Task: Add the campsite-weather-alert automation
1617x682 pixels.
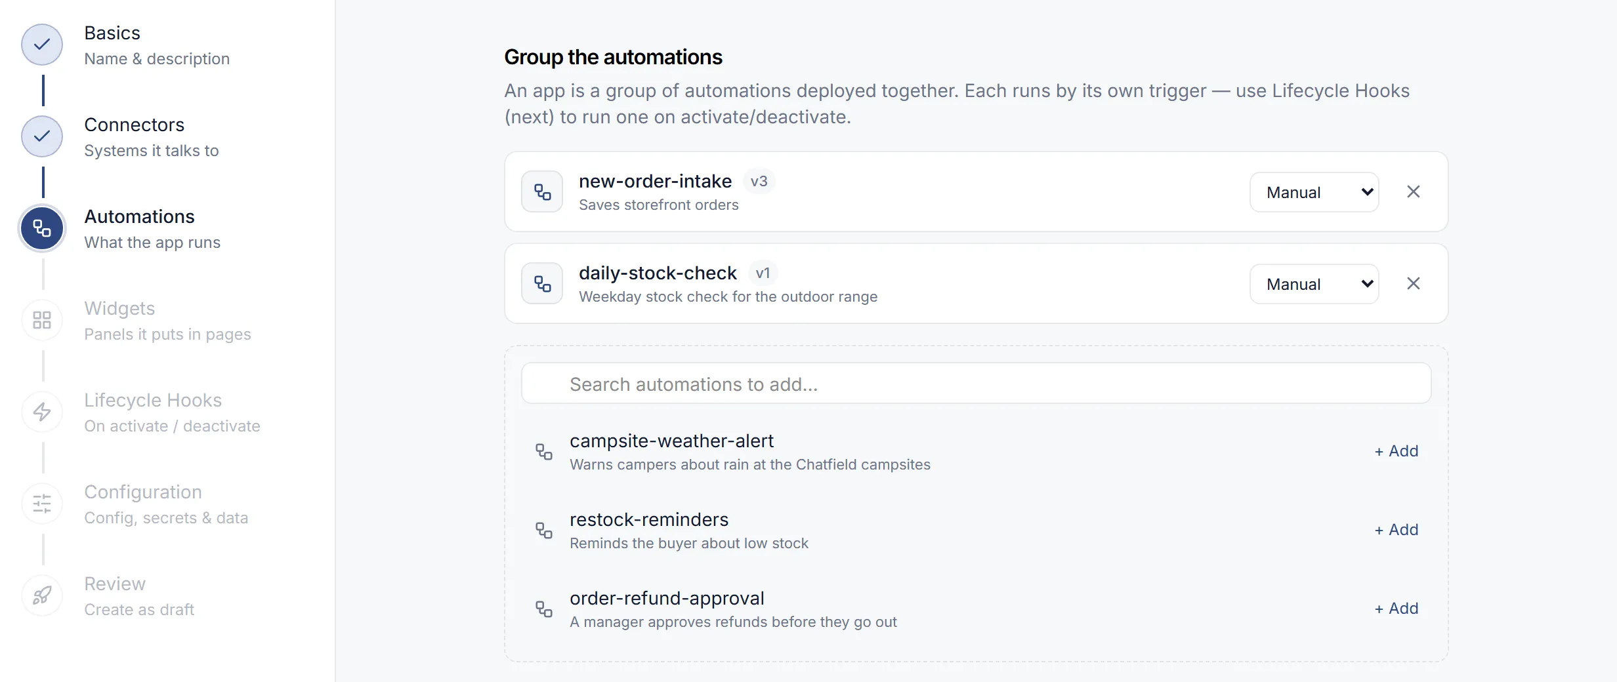Action: click(x=1396, y=451)
